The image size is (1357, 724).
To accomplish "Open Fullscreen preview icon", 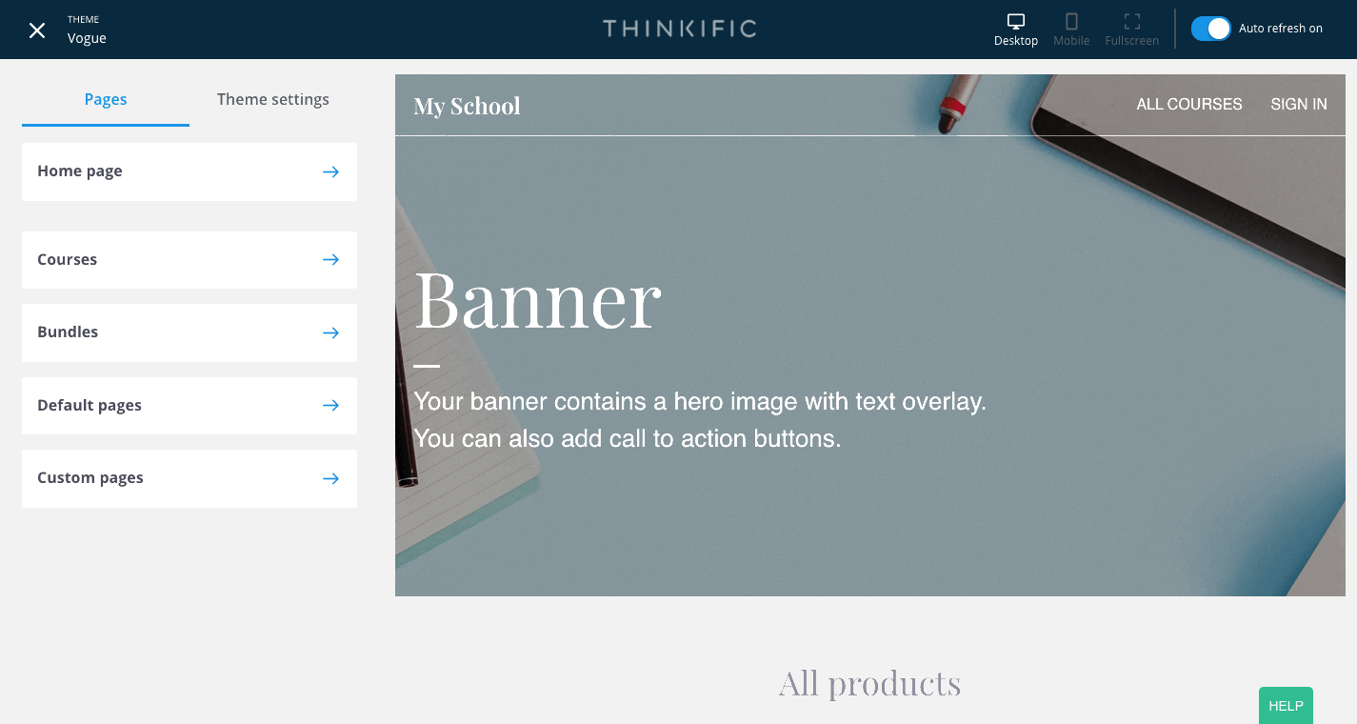I will [1132, 21].
